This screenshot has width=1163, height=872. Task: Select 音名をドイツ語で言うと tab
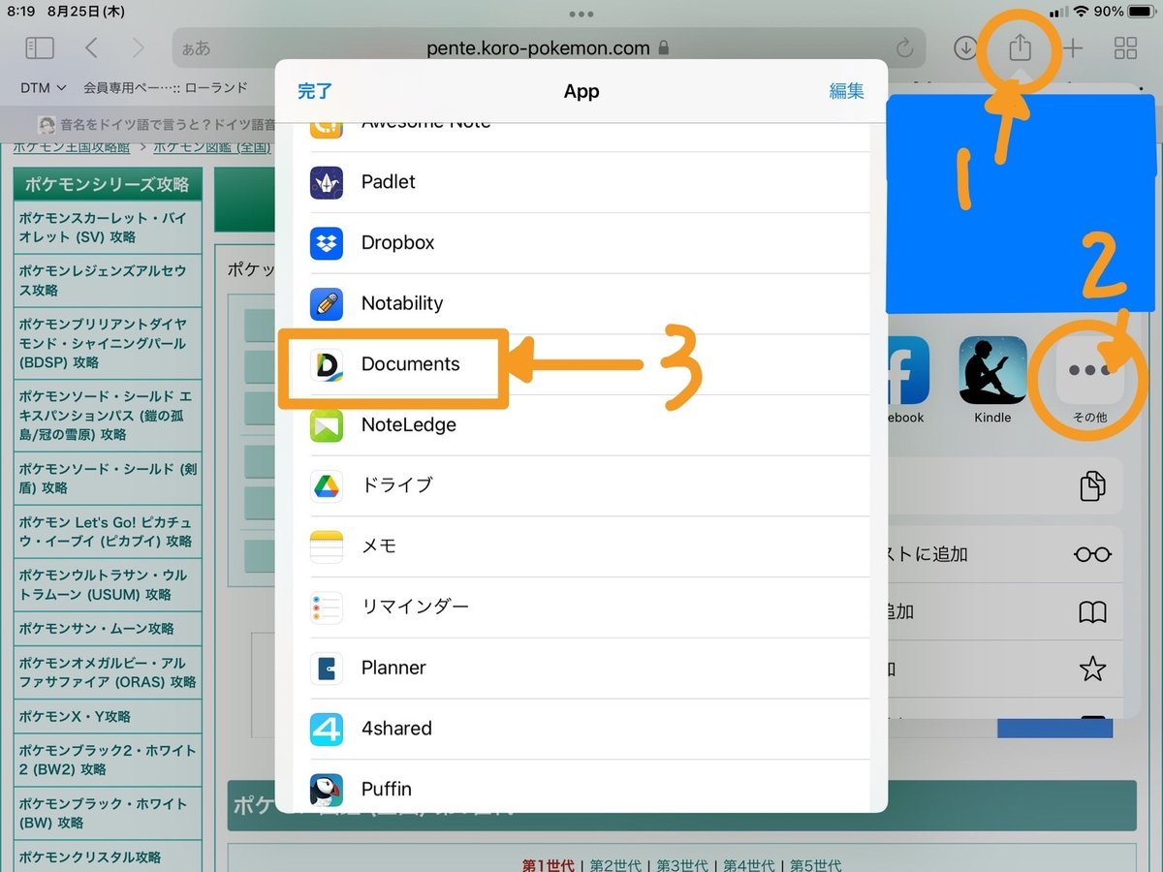click(x=155, y=124)
